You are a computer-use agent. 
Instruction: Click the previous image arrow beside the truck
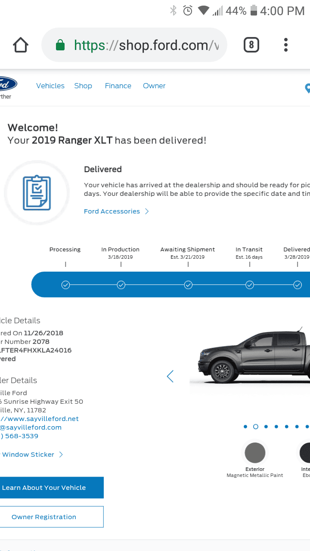coord(170,376)
